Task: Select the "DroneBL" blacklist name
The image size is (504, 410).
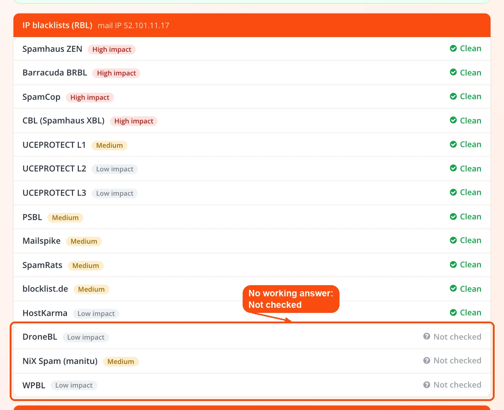Action: (x=40, y=337)
